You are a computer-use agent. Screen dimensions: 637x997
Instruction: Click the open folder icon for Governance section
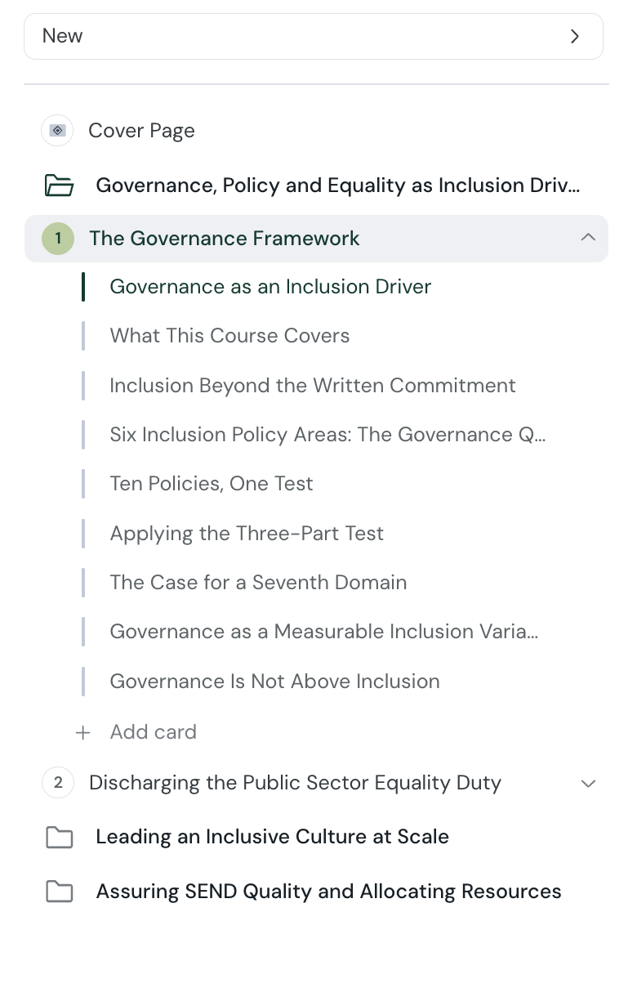point(59,186)
